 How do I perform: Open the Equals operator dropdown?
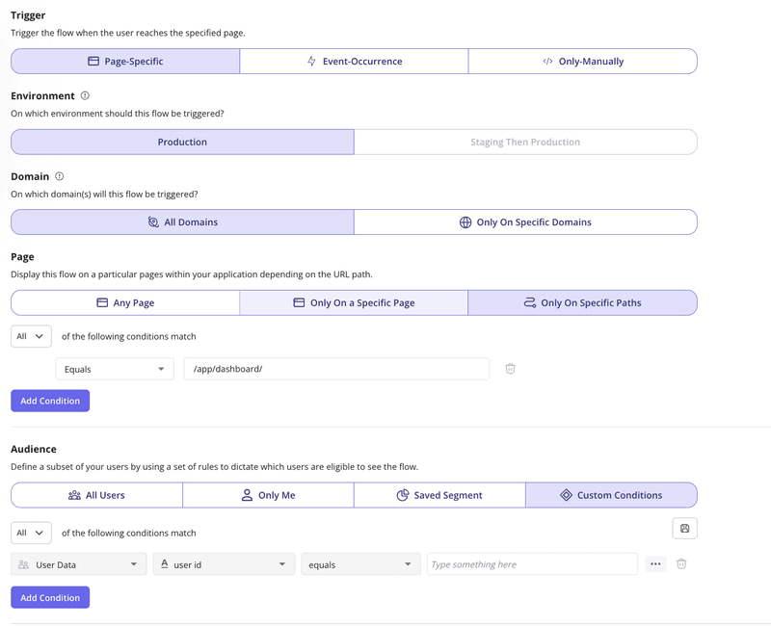click(x=114, y=369)
